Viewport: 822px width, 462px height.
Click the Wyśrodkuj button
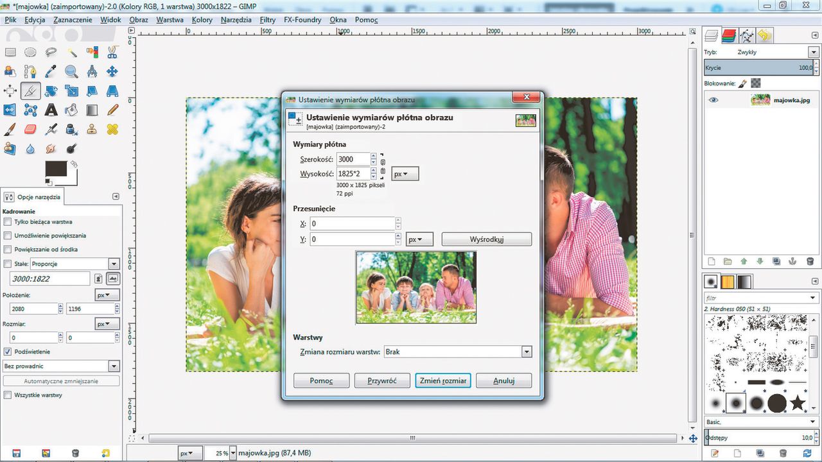[x=487, y=239]
